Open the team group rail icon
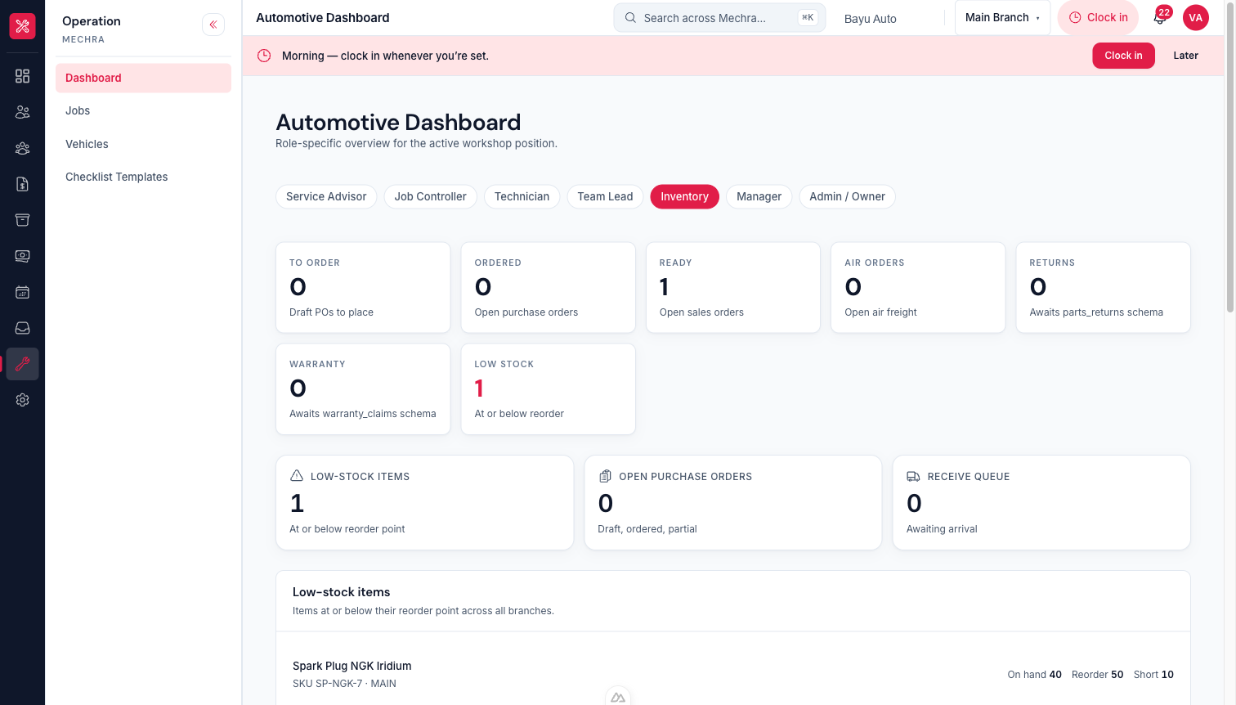This screenshot has height=705, width=1236. tap(22, 148)
